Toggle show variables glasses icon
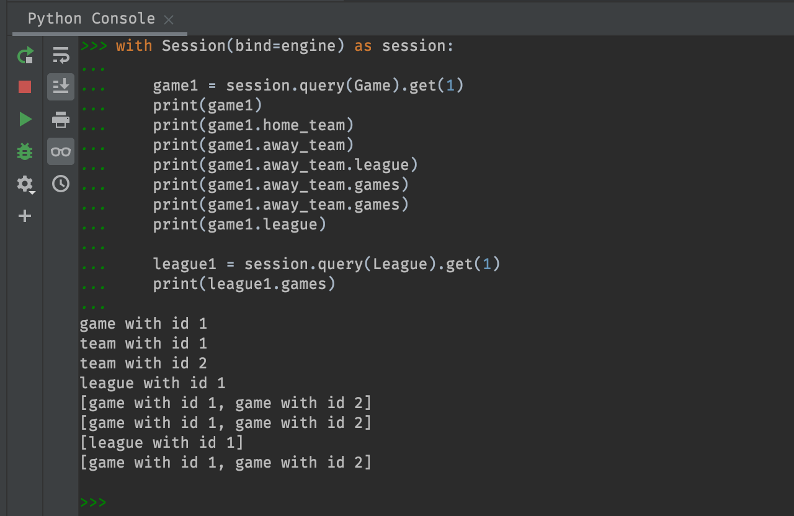Image resolution: width=794 pixels, height=516 pixels. [61, 151]
